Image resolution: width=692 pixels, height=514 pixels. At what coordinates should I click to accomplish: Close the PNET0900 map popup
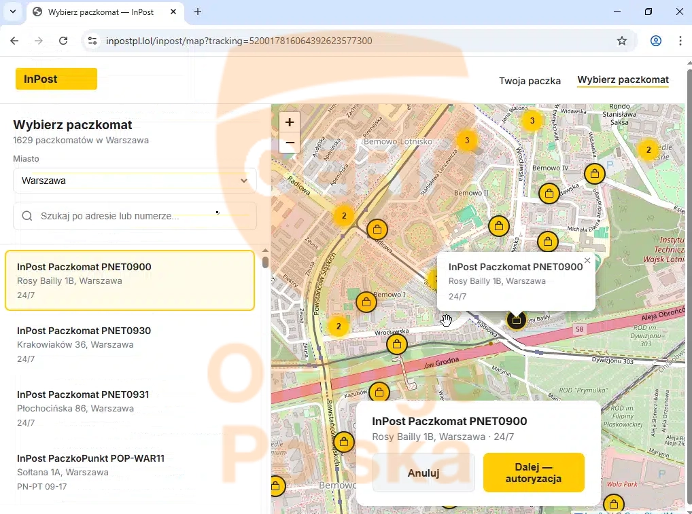(x=587, y=261)
